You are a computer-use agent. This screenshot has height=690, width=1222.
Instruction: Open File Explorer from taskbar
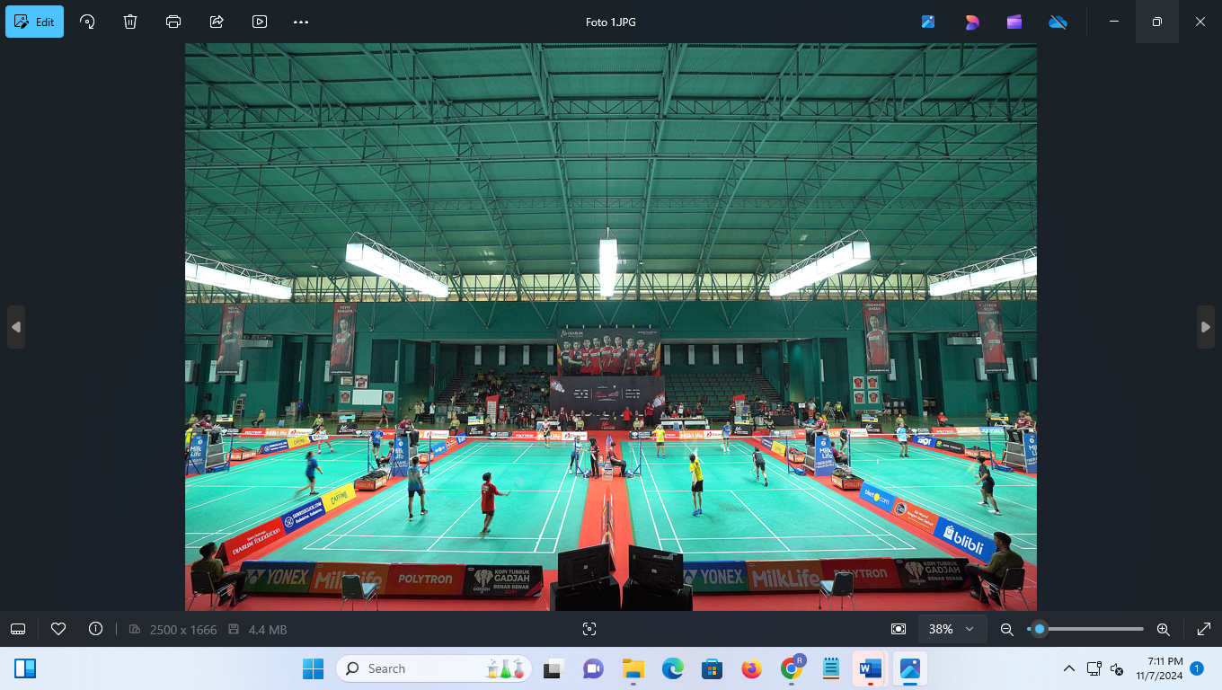click(633, 668)
